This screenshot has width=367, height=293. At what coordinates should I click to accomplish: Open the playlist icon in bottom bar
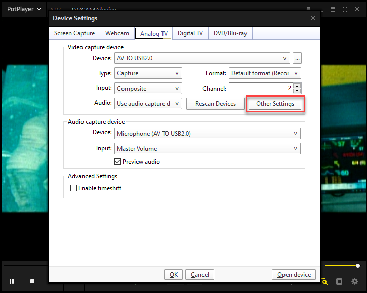coord(340,281)
